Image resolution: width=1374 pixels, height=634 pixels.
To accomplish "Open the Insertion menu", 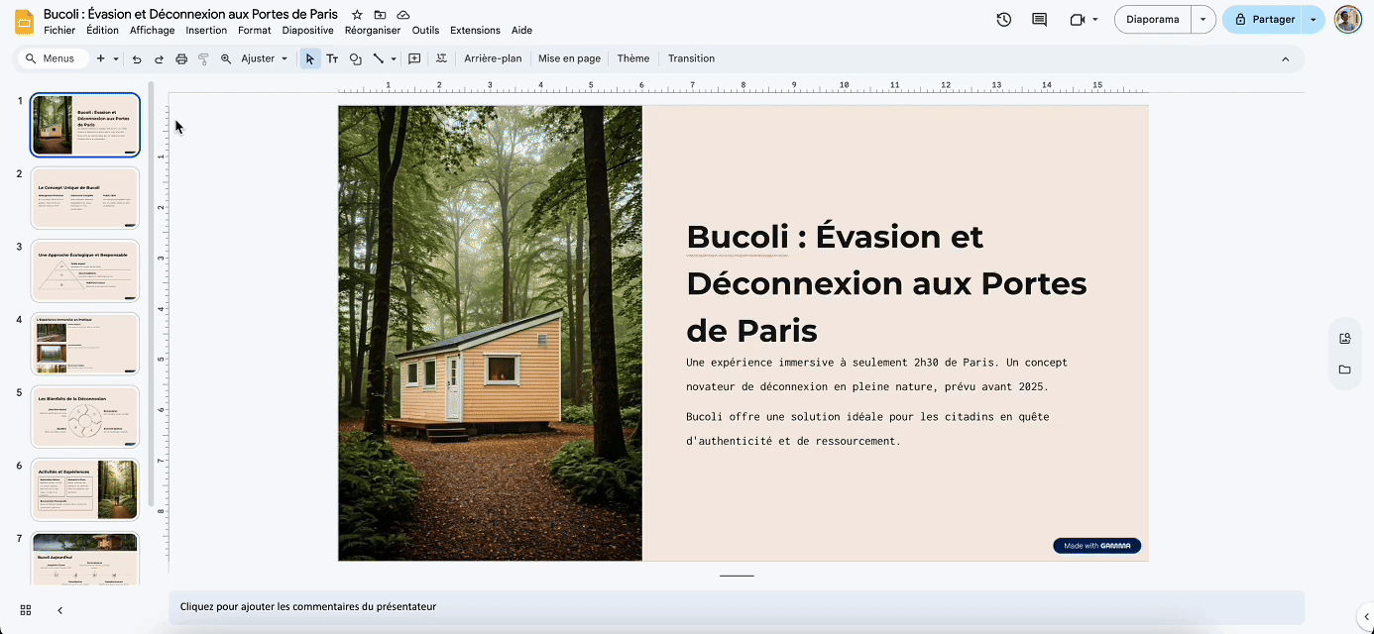I will click(206, 31).
